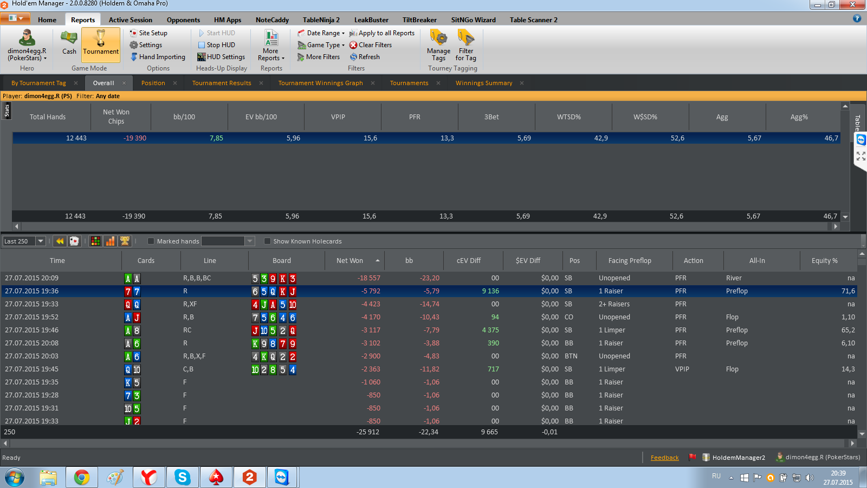Expand the side panel fullscreen arrows icon
This screenshot has height=488, width=867.
pos(860,156)
